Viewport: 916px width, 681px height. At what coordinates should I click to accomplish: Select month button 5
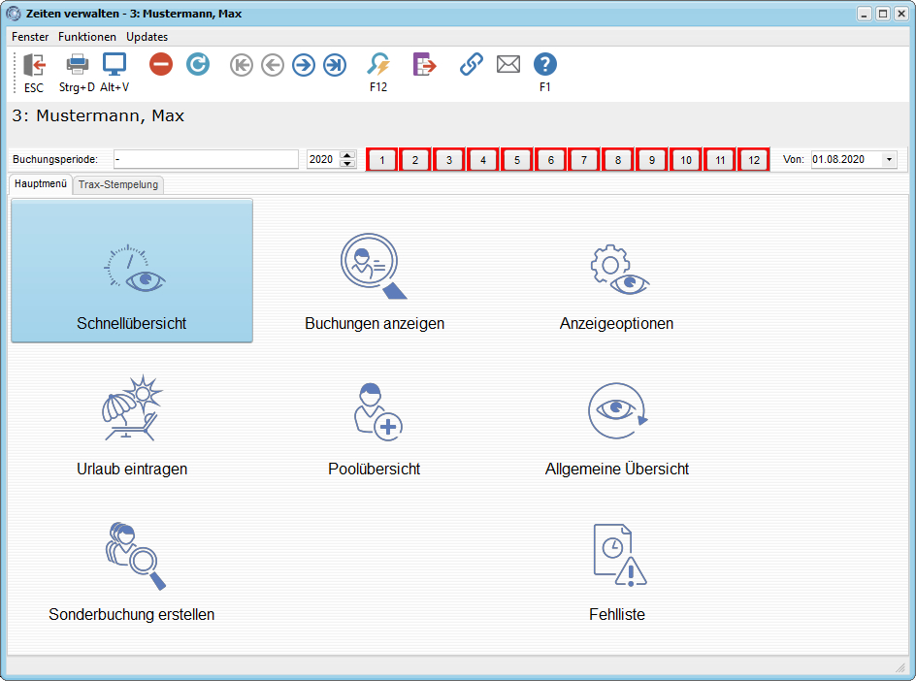coord(517,159)
